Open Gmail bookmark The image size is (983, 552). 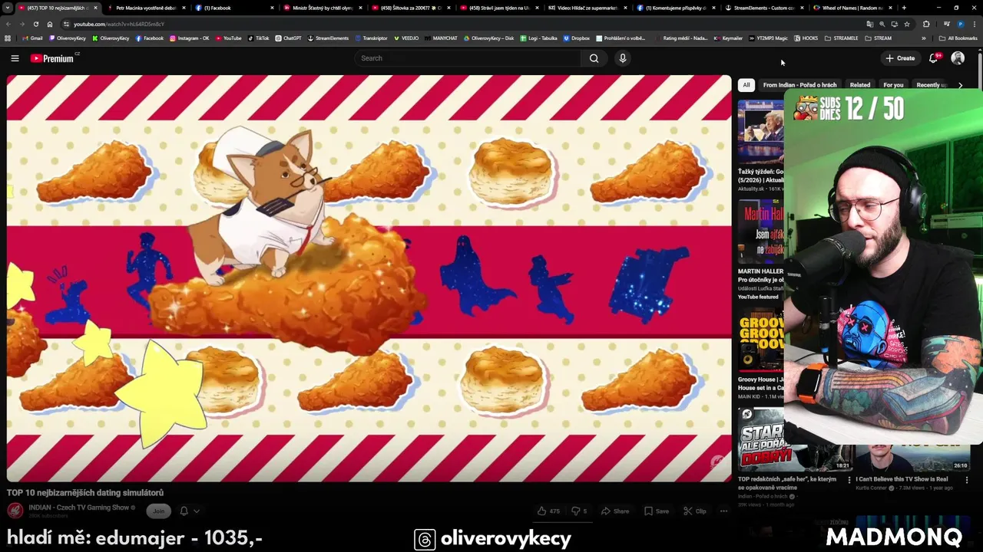coord(32,38)
